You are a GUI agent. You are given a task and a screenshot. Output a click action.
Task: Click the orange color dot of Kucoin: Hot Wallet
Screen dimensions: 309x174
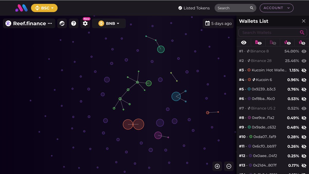click(249, 70)
